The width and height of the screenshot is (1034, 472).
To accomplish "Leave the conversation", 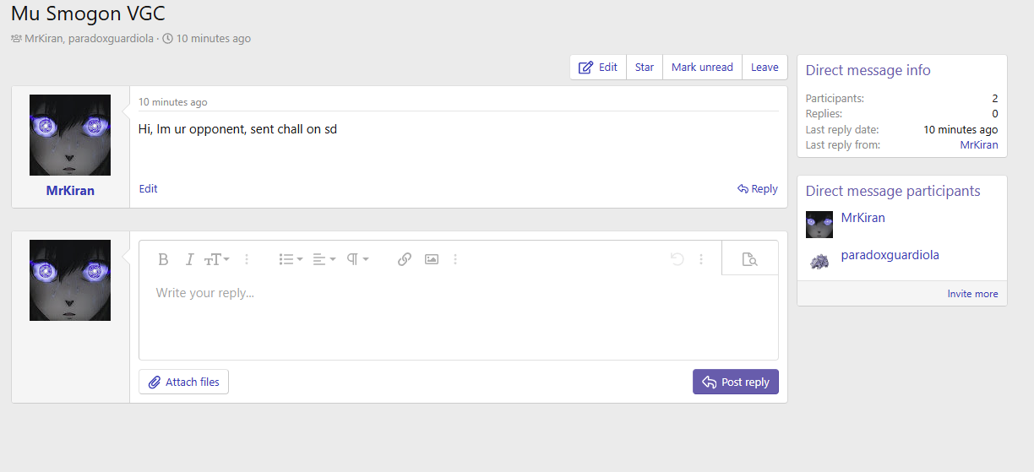I will pyautogui.click(x=765, y=68).
